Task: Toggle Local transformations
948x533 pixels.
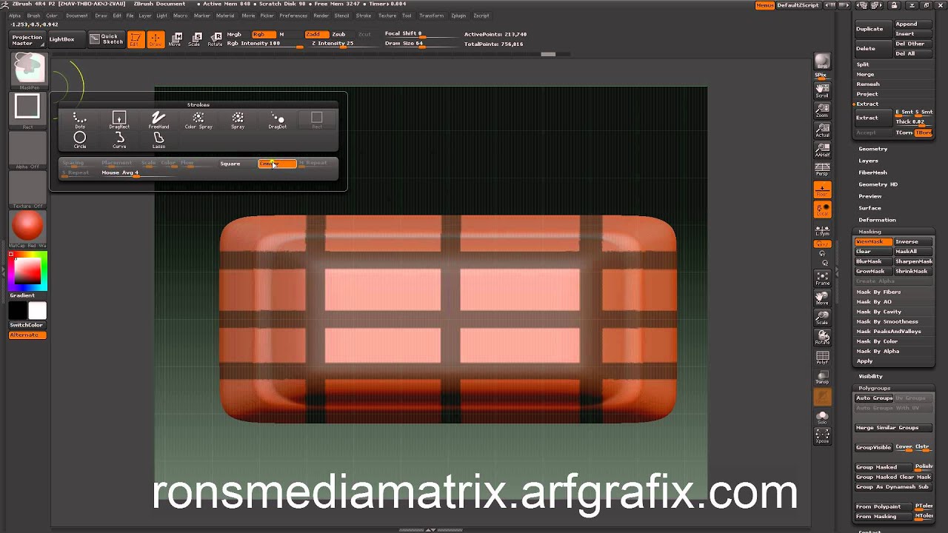Action: coord(822,210)
